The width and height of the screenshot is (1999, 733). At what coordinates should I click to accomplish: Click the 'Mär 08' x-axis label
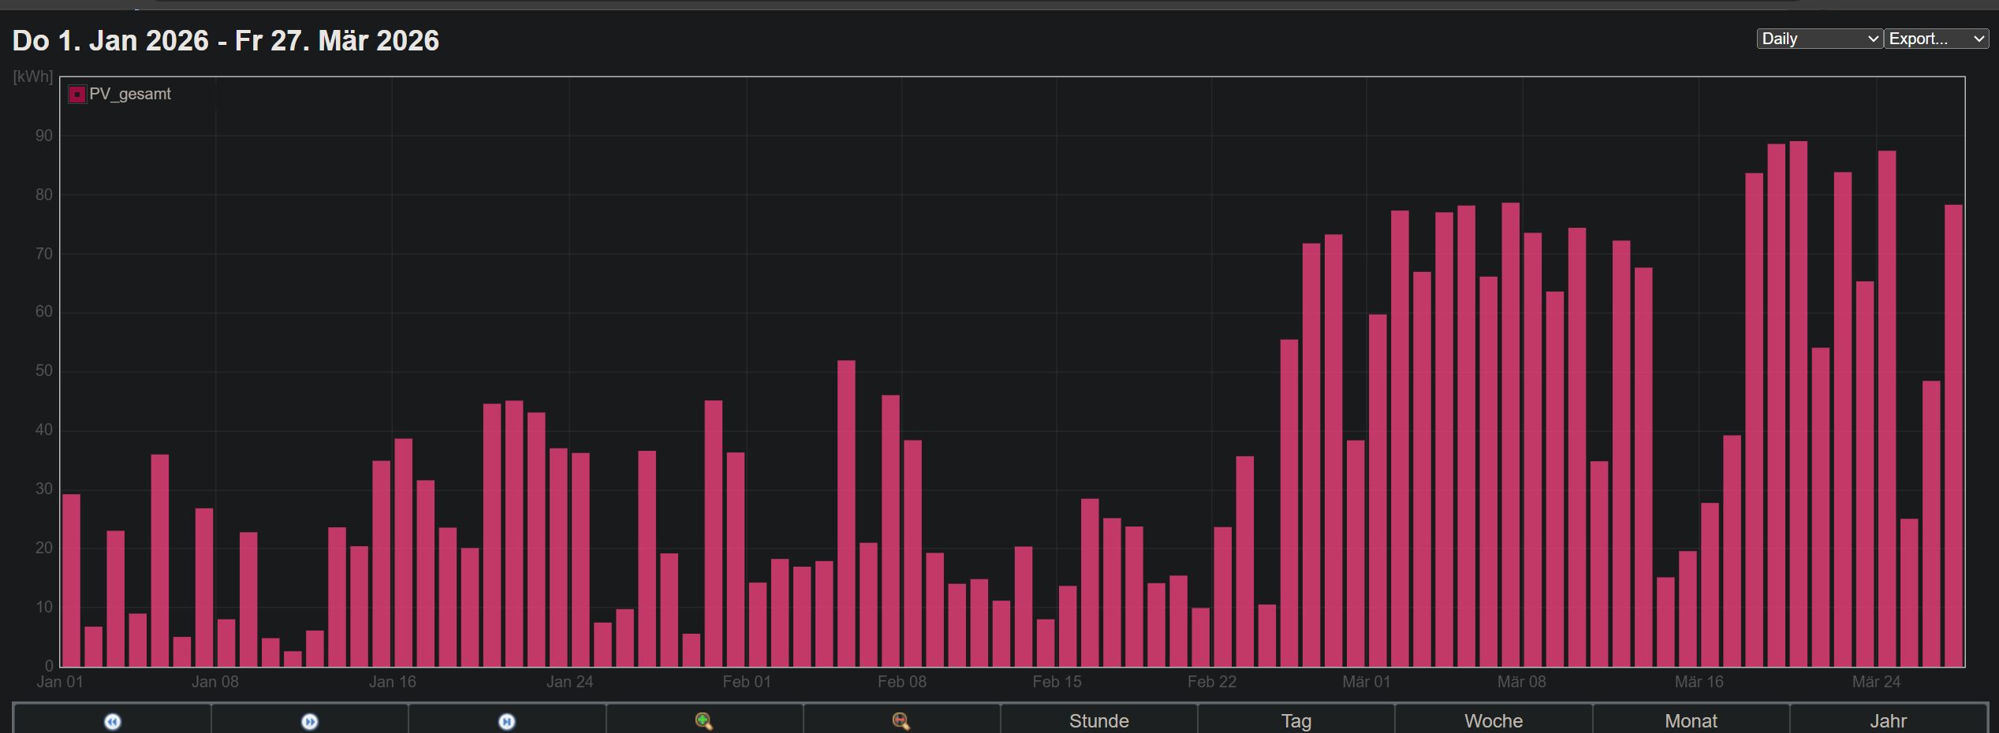click(1522, 682)
